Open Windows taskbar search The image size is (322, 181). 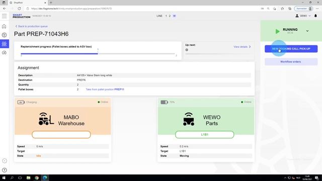tap(12, 177)
